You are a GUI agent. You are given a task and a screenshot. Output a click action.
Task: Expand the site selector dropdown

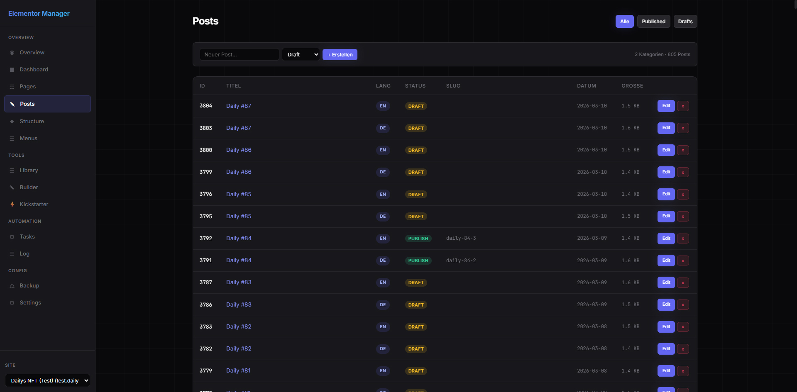click(48, 380)
